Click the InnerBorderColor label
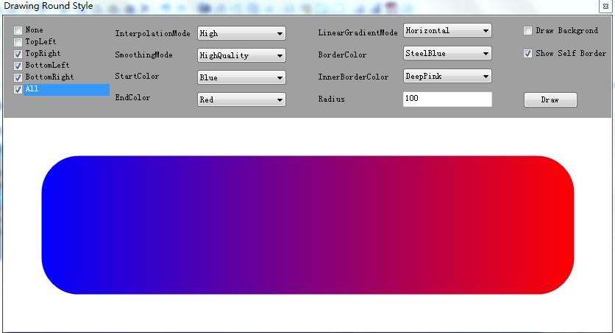 (x=353, y=77)
